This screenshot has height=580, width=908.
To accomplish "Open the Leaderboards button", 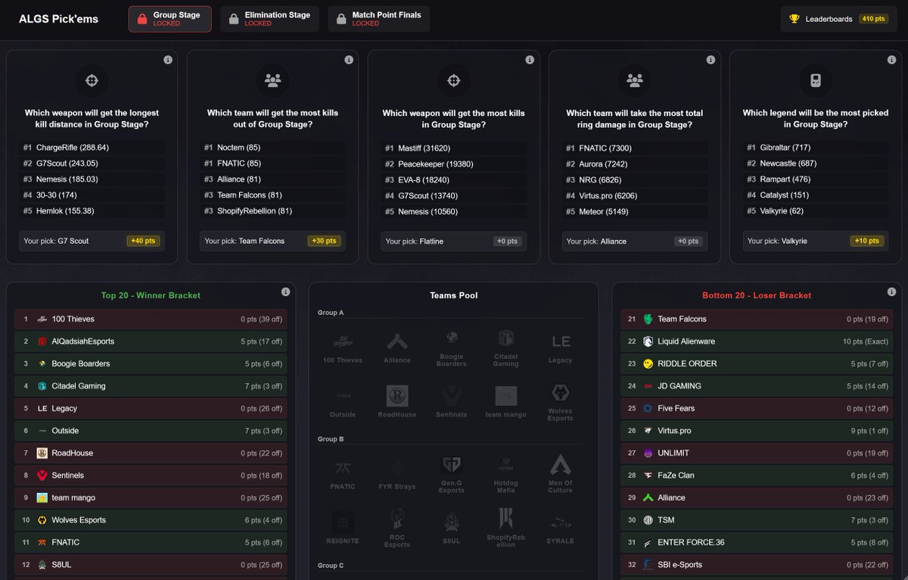I will tap(838, 19).
